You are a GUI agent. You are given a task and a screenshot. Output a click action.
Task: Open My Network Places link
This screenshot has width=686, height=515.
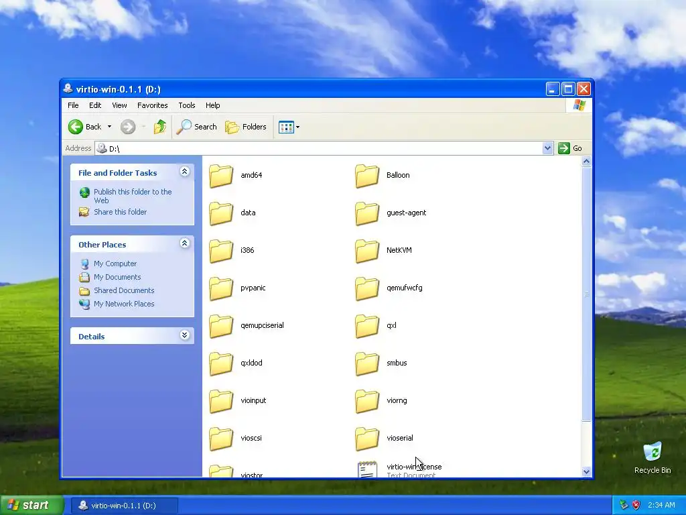tap(124, 304)
